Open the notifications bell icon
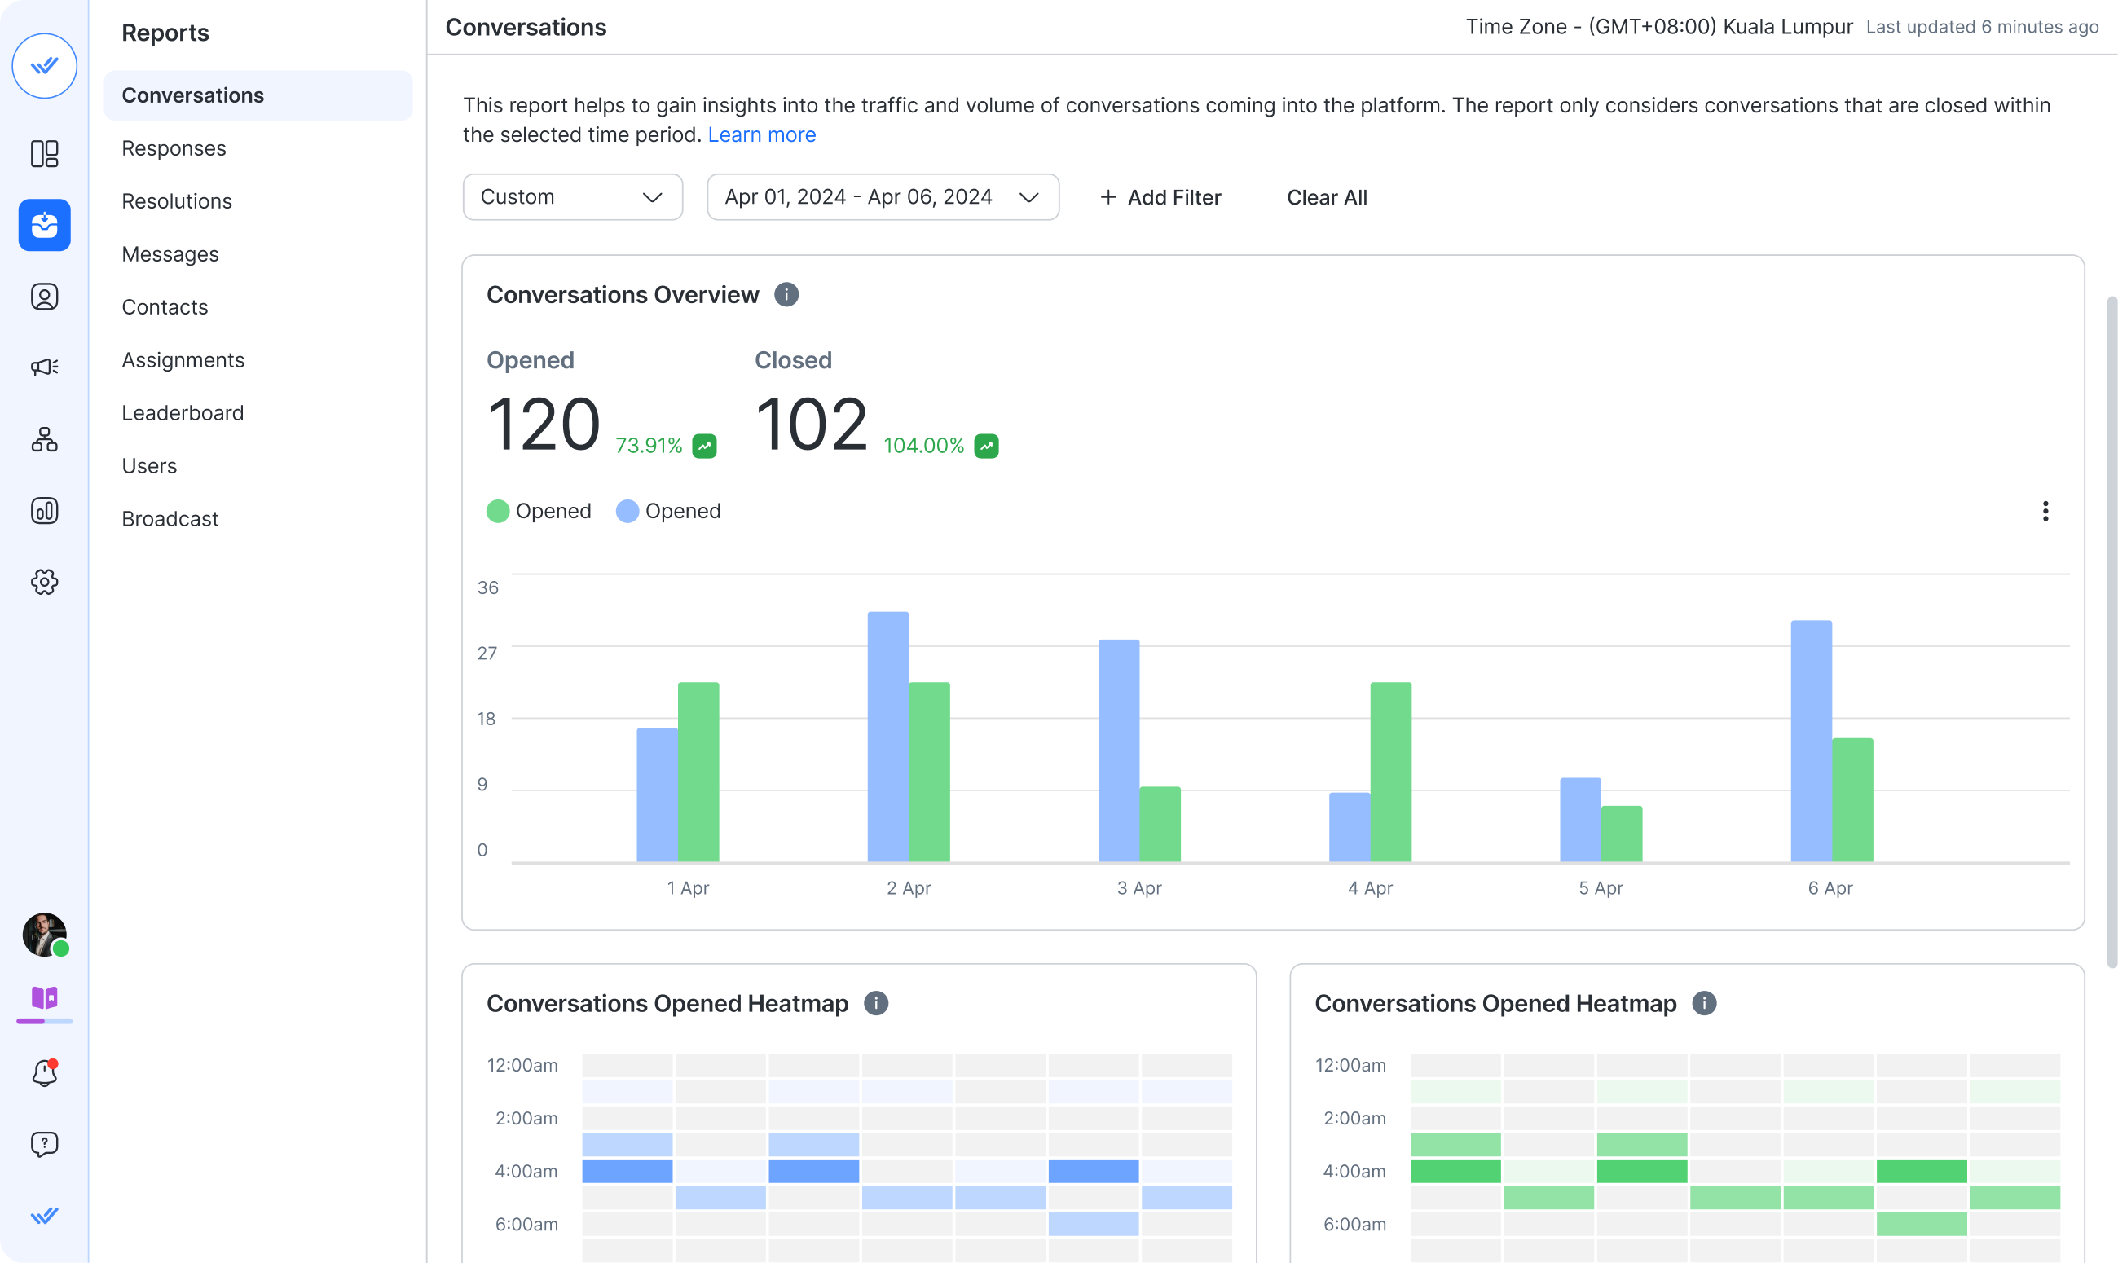This screenshot has width=2118, height=1263. [x=44, y=1073]
